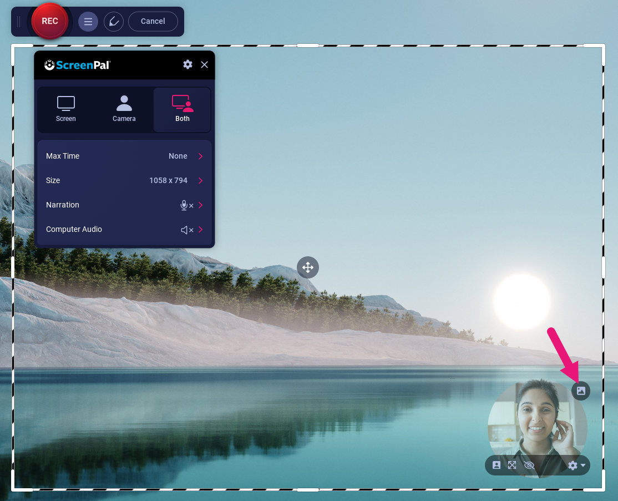
Task: Click the move handle in the recording area center
Action: (308, 267)
